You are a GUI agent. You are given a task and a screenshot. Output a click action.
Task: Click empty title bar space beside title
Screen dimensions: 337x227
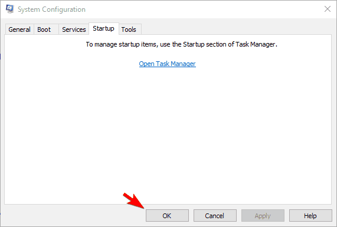[x=202, y=9]
